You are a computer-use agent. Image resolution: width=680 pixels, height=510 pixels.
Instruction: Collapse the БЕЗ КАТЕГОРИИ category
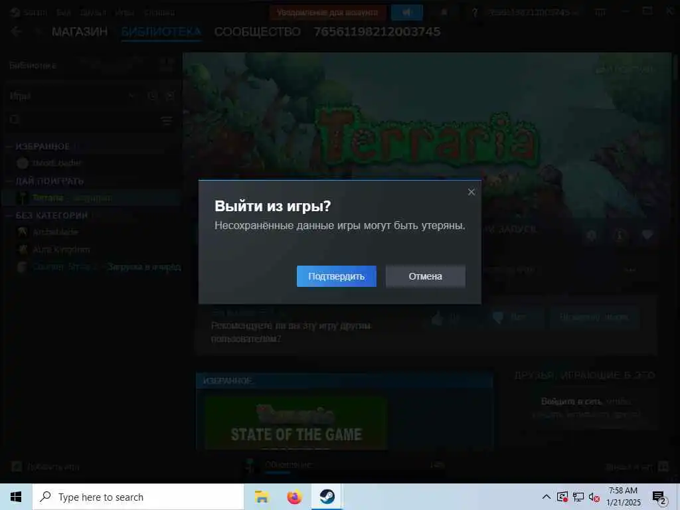tap(9, 216)
